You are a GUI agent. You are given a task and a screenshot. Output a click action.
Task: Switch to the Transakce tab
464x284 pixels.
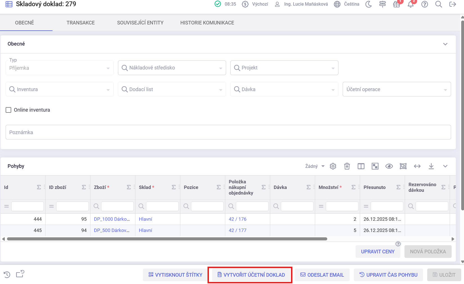coord(81,23)
